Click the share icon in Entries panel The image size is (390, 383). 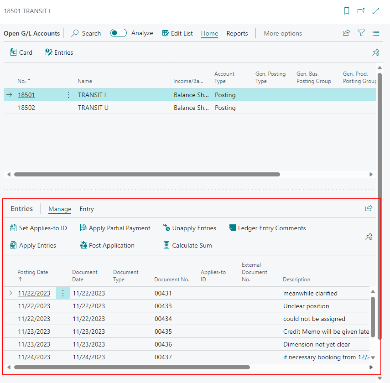[369, 208]
